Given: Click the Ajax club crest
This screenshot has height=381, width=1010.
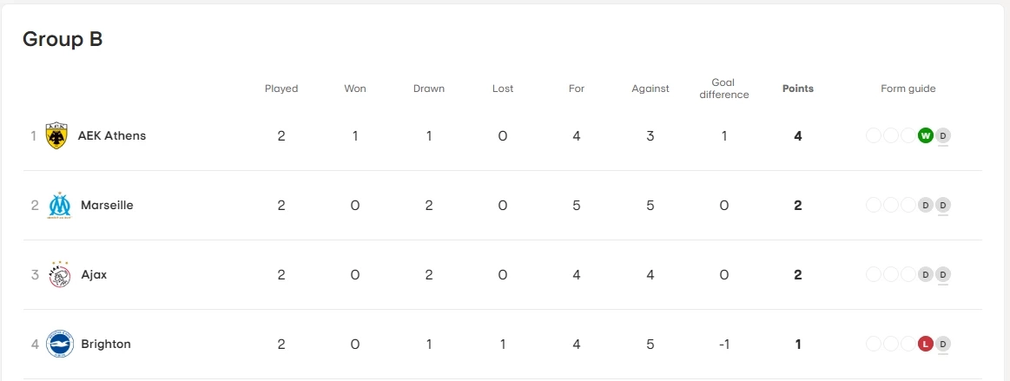Looking at the screenshot, I should 59,275.
